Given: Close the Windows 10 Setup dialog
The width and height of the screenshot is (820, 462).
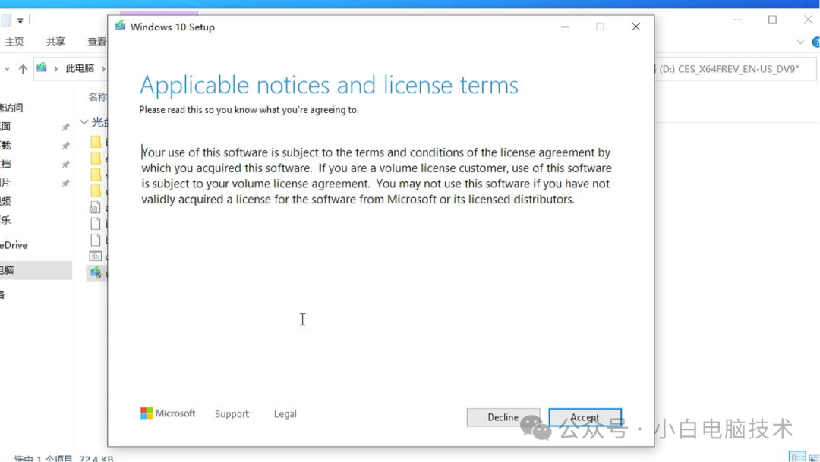Looking at the screenshot, I should (x=636, y=27).
